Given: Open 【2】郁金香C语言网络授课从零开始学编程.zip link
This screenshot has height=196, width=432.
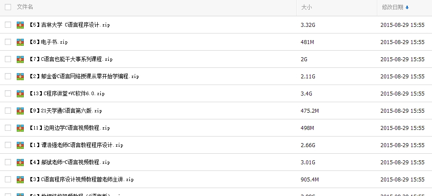Looking at the screenshot, I should point(84,77).
